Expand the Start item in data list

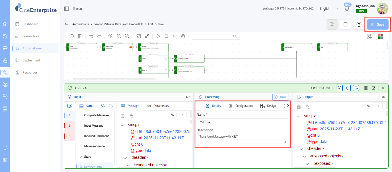tap(81, 157)
